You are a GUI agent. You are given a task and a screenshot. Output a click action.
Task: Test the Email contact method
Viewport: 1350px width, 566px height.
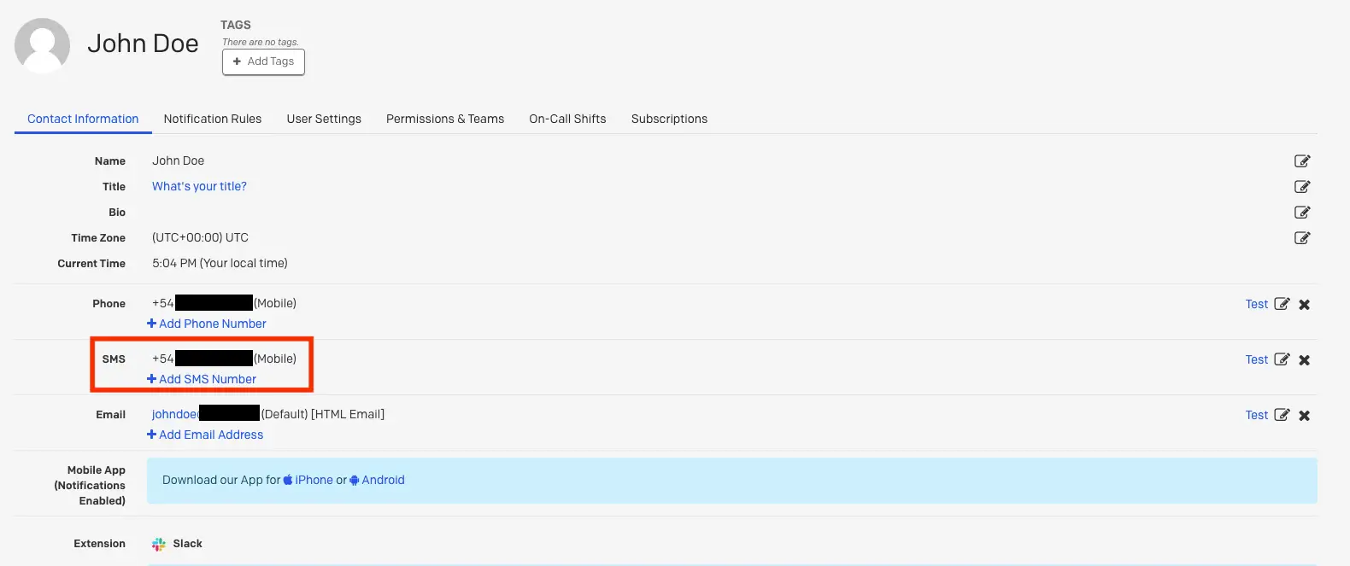click(x=1256, y=415)
